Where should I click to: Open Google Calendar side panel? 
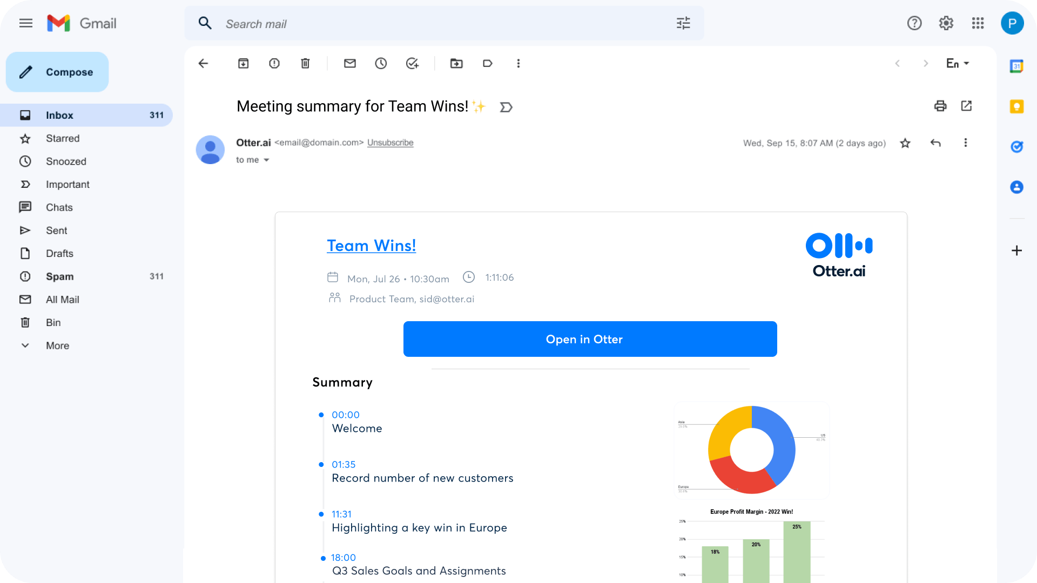coord(1016,66)
